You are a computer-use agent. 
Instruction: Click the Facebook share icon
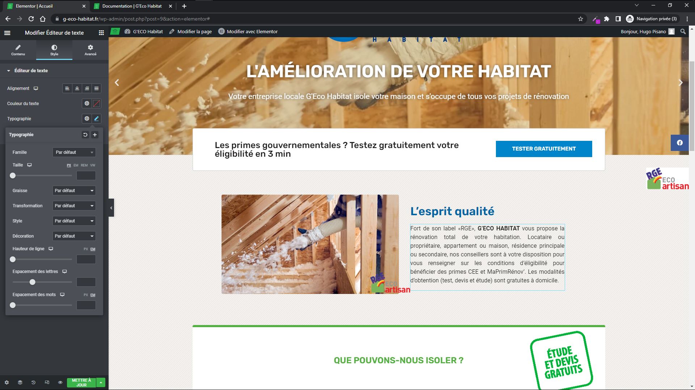tap(680, 143)
